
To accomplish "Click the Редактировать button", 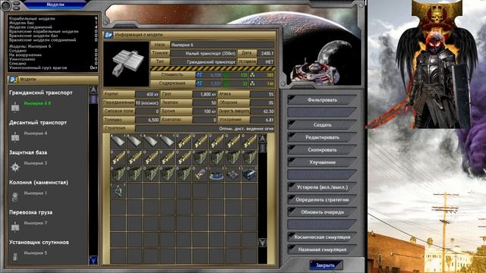I will [x=322, y=137].
